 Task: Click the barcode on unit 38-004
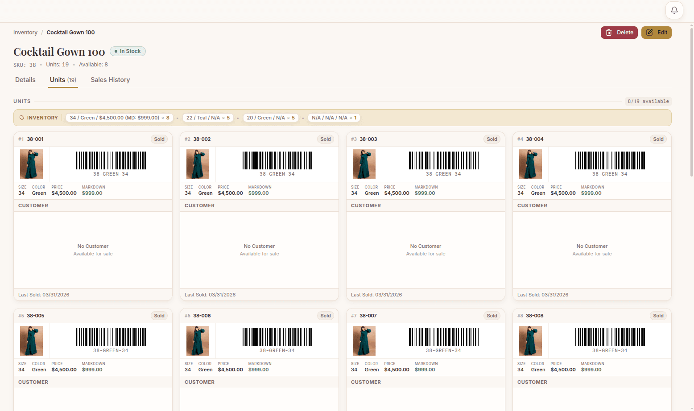(x=610, y=160)
